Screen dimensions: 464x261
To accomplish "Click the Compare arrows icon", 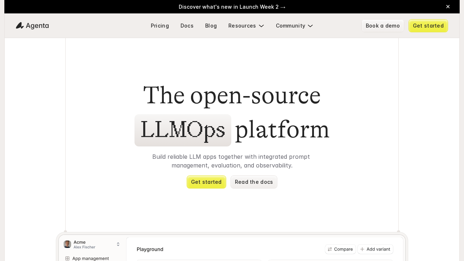I will [330, 249].
